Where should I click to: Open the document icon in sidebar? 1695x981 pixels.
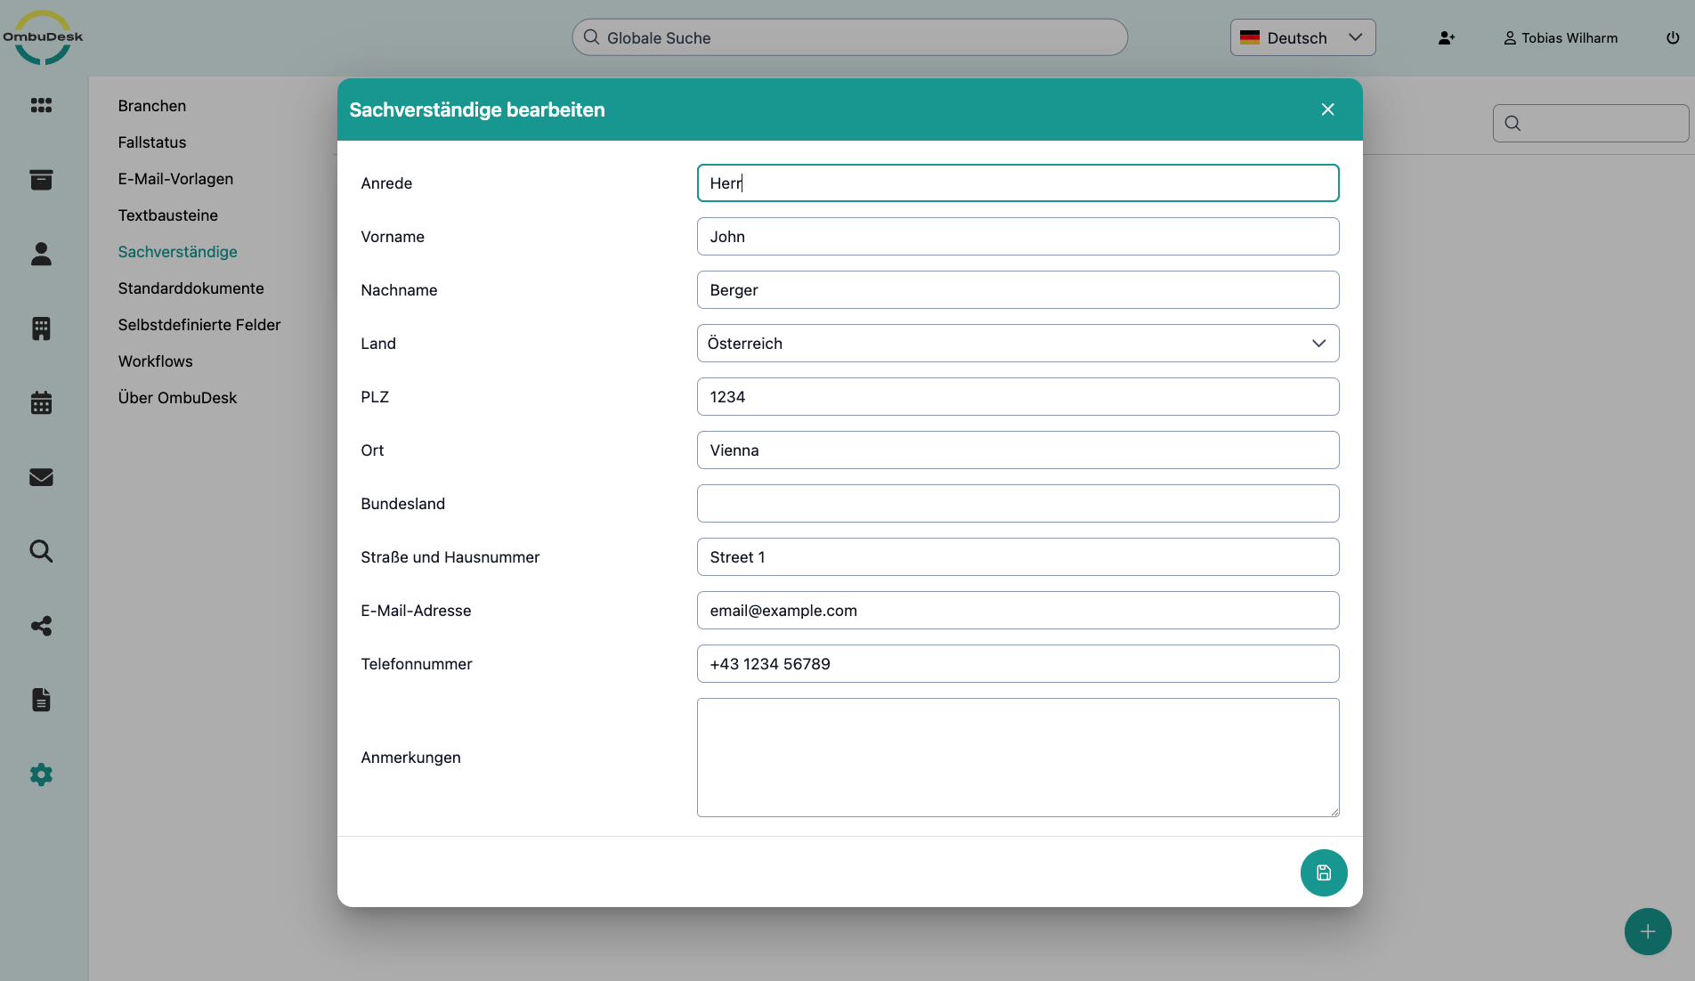pyautogui.click(x=41, y=700)
